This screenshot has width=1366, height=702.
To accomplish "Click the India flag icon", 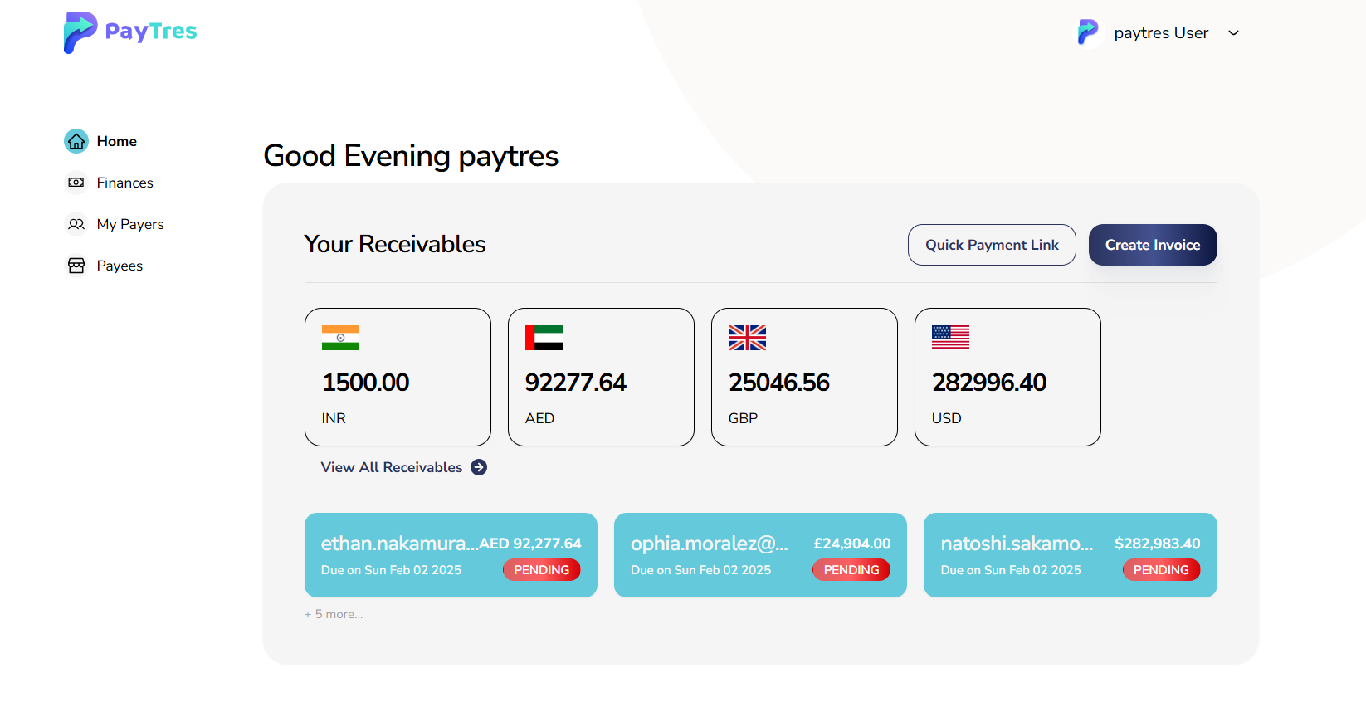I will (340, 338).
